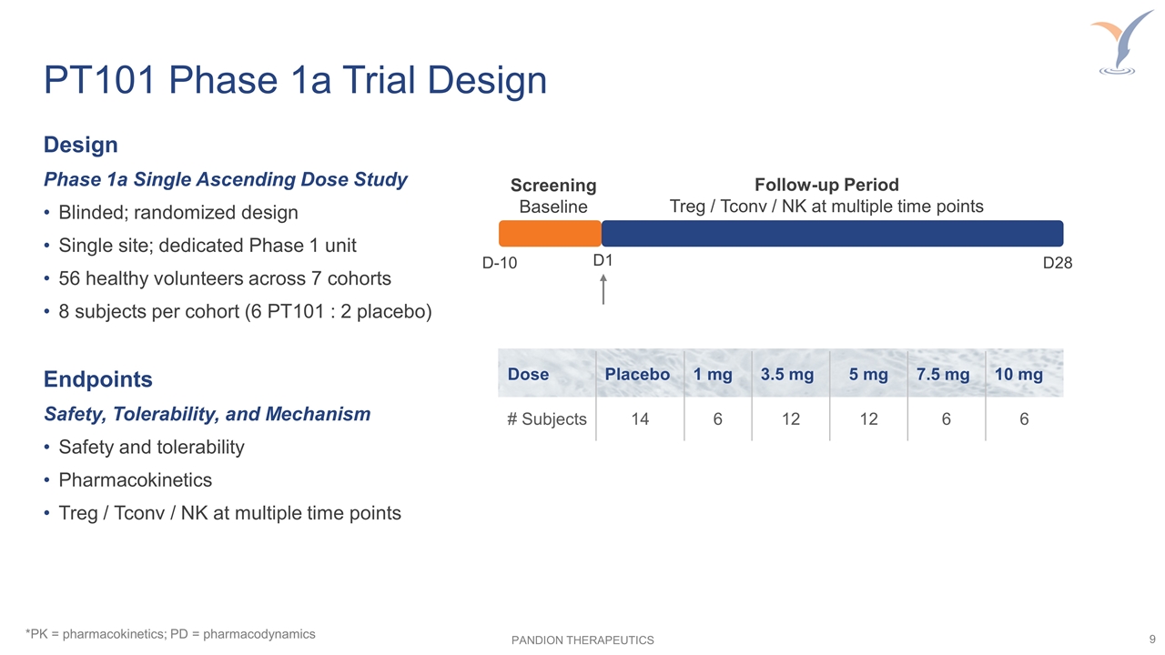
Task: Click the D-10 timeline label
Action: [499, 264]
